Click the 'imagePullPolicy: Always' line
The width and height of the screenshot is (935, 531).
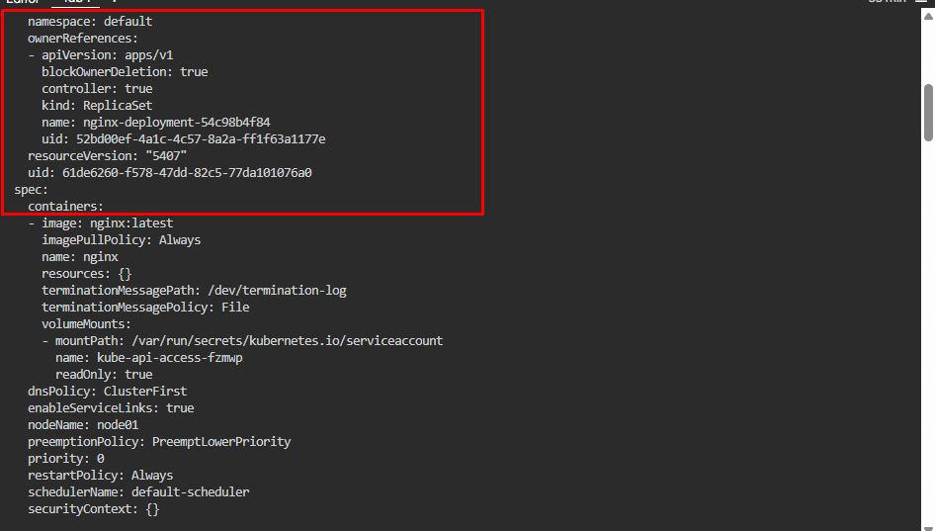tap(121, 239)
